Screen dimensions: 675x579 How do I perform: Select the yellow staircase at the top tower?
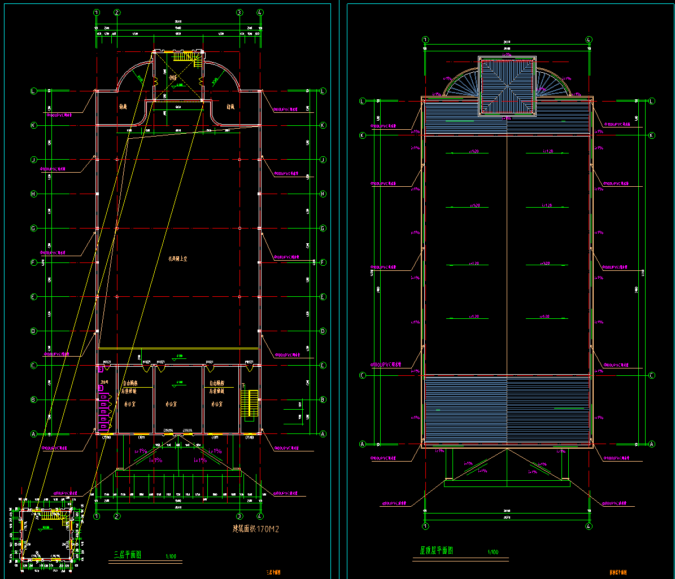point(183,56)
